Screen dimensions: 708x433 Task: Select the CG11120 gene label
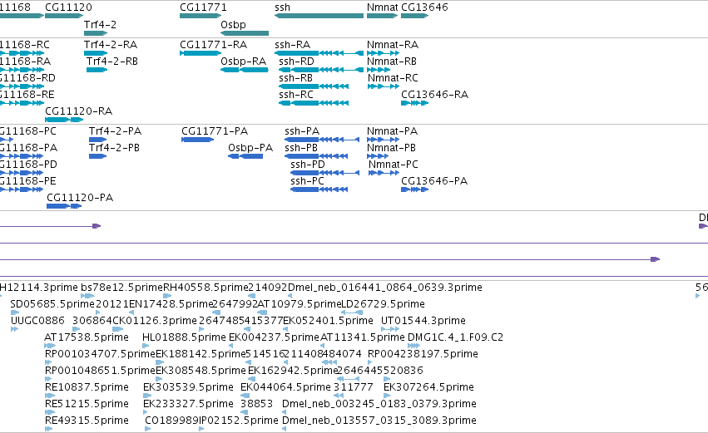[68, 7]
